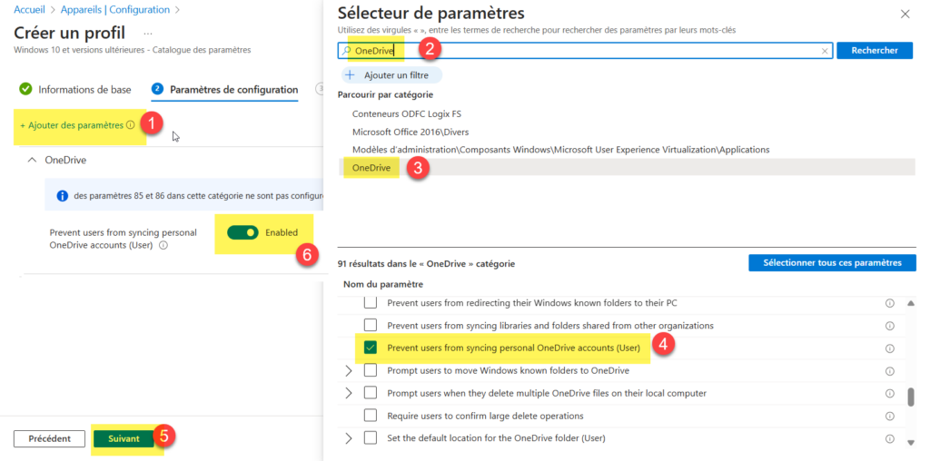
Task: Click the results list scrollbar thumb
Action: (x=910, y=397)
